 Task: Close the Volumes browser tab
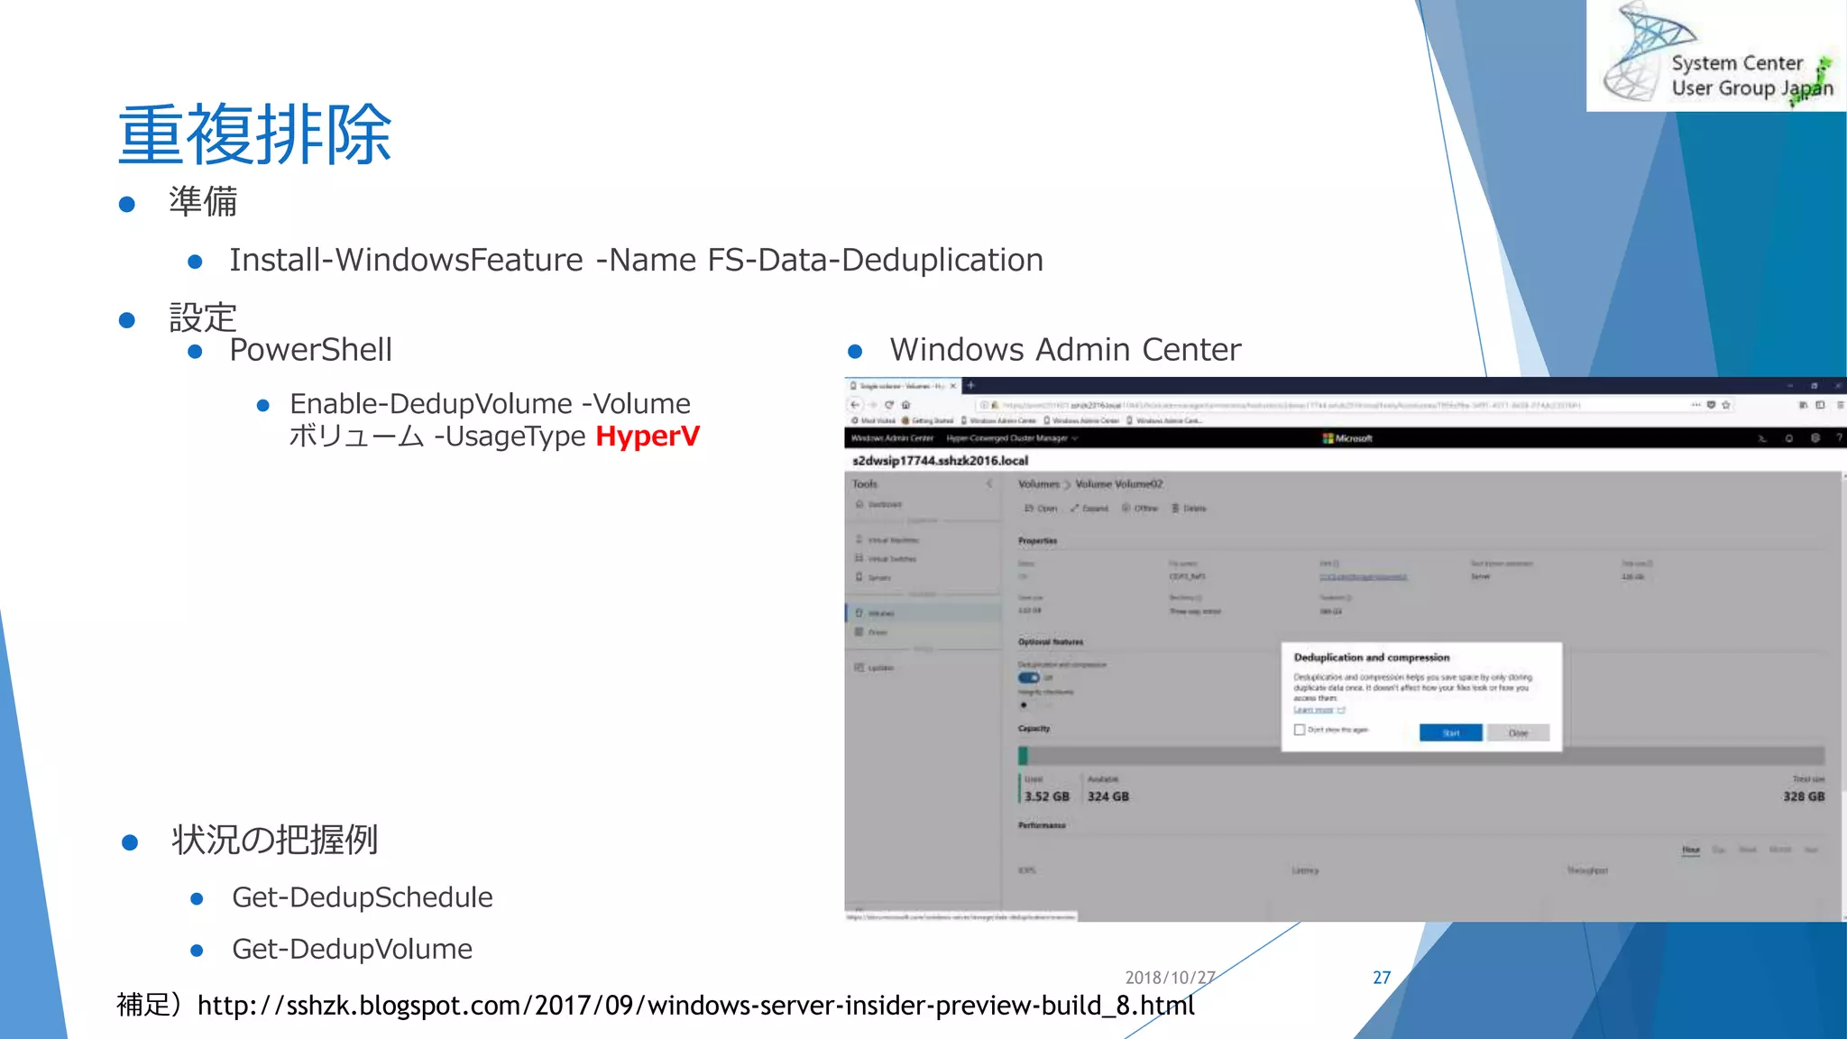click(952, 386)
